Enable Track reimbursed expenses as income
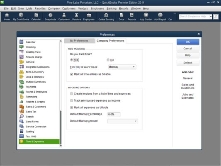Image resolution: width=221 pixels, height=166 pixels. (71, 100)
